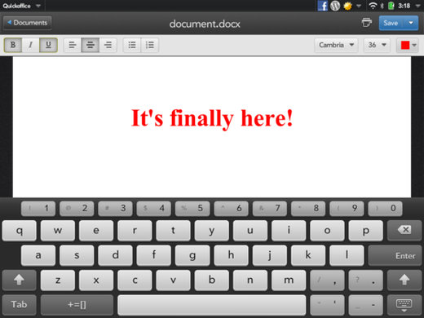Expand the notifications dropdown arrow

(x=359, y=6)
